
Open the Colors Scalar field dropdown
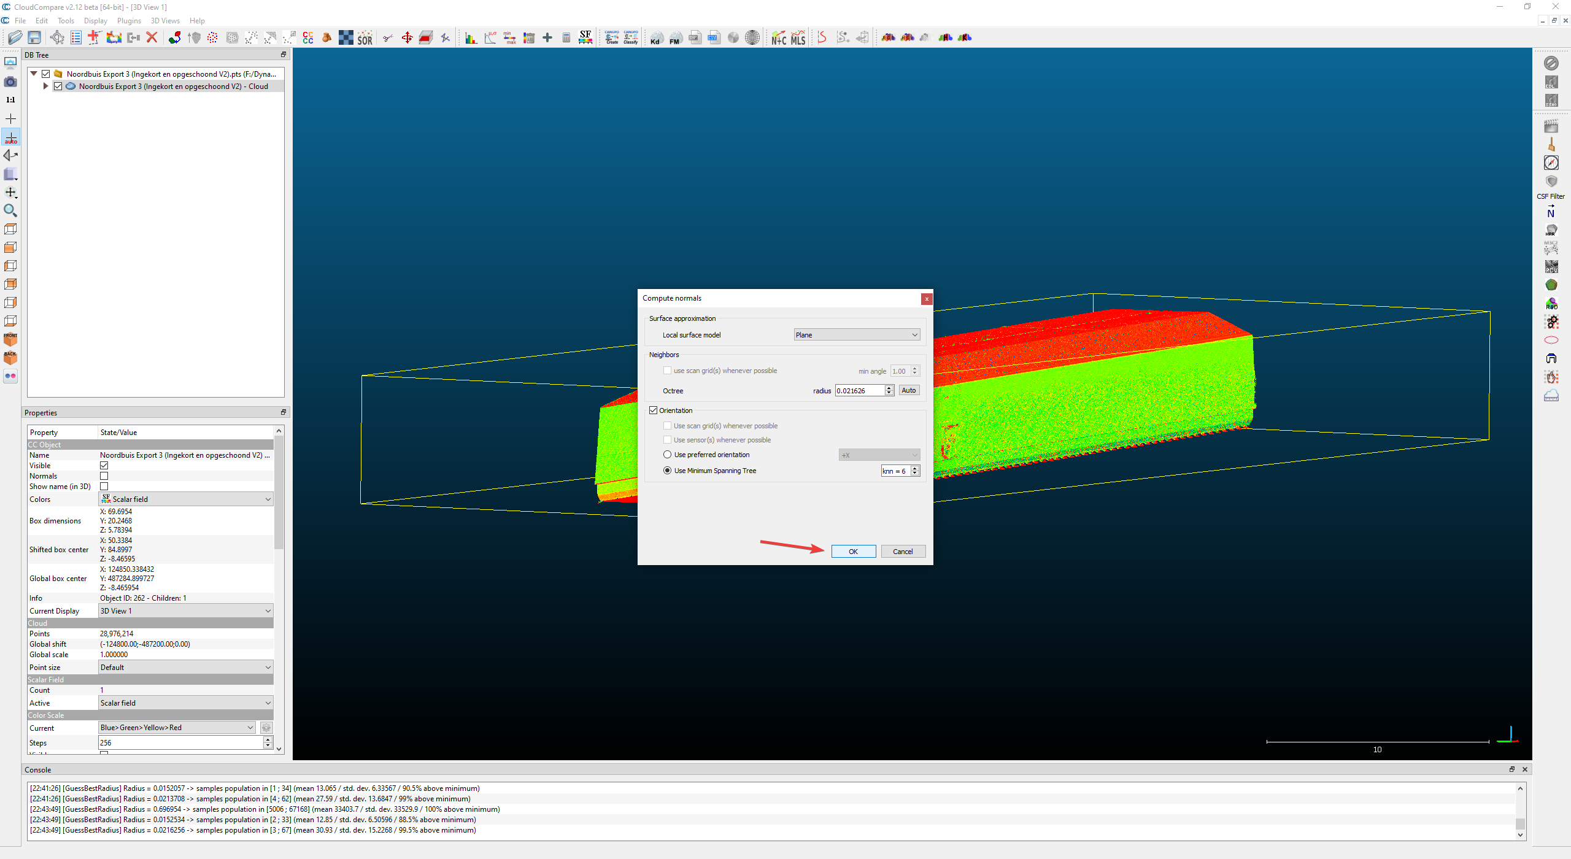tap(186, 499)
